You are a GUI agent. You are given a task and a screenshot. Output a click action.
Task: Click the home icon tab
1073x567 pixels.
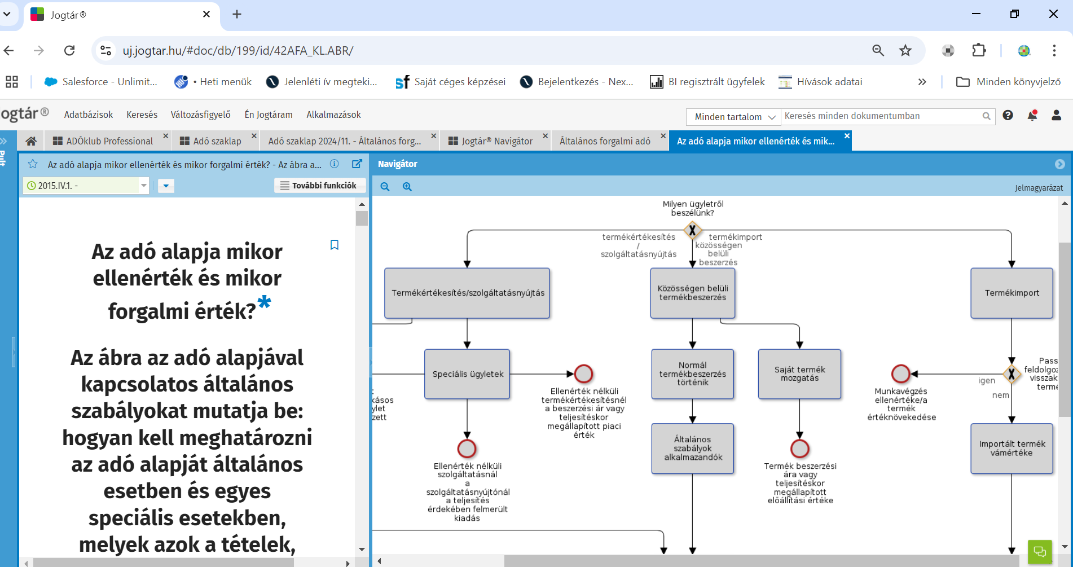31,141
